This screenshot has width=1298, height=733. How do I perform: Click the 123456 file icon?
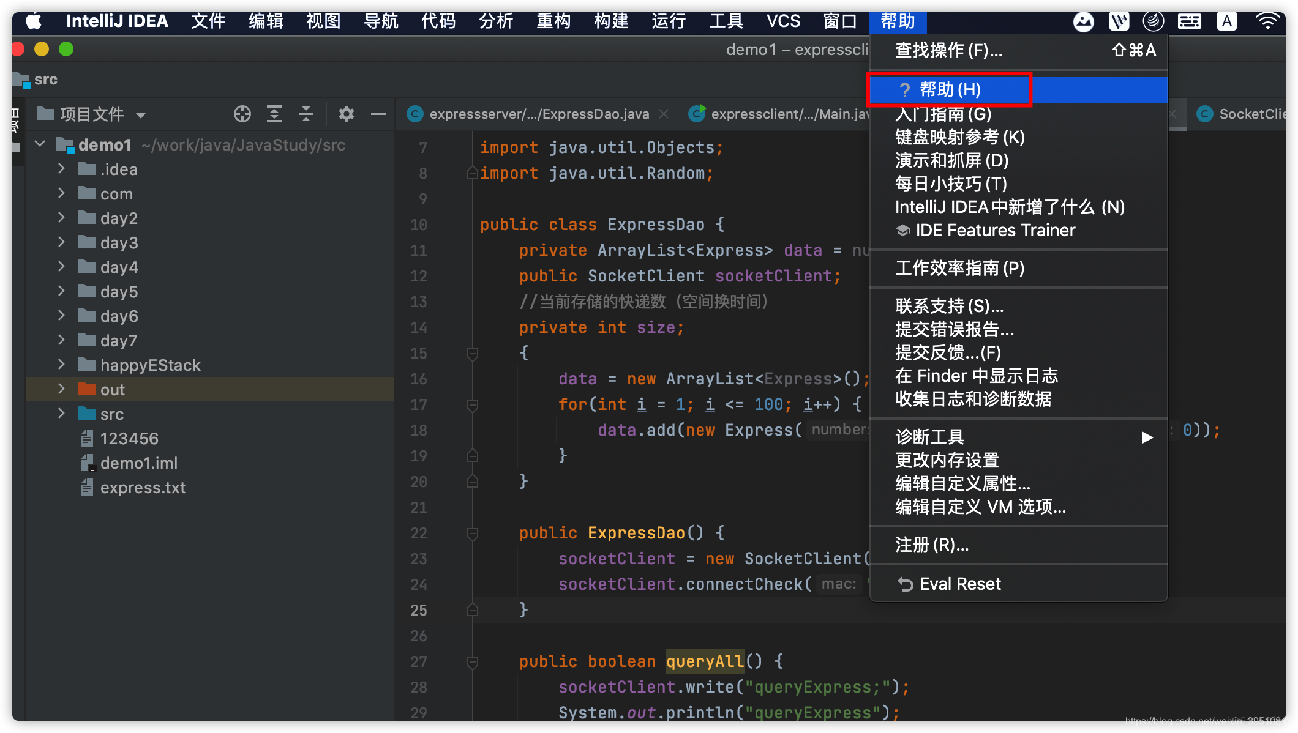pos(87,438)
